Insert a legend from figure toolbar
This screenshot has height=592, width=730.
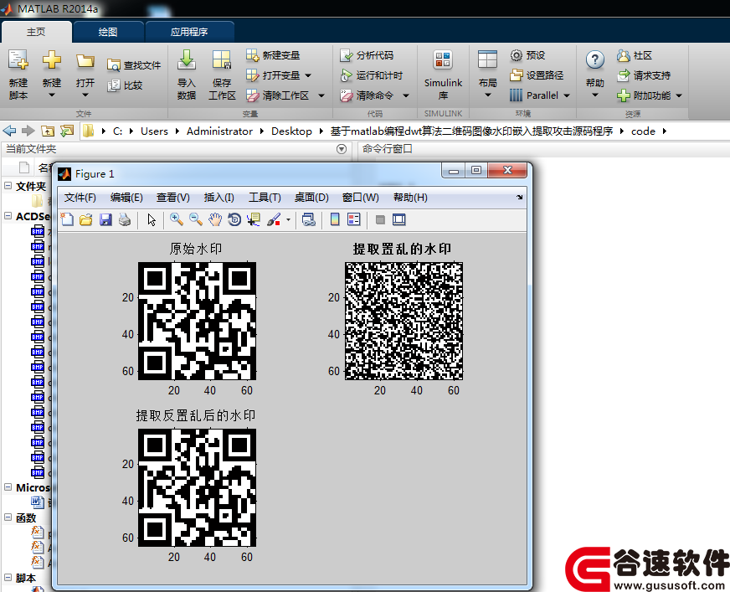tap(354, 219)
